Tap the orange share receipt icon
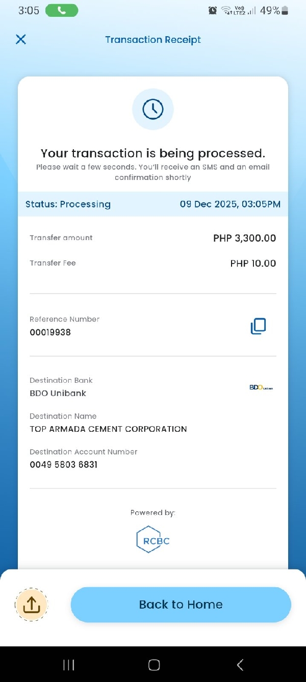The image size is (306, 682). [32, 605]
